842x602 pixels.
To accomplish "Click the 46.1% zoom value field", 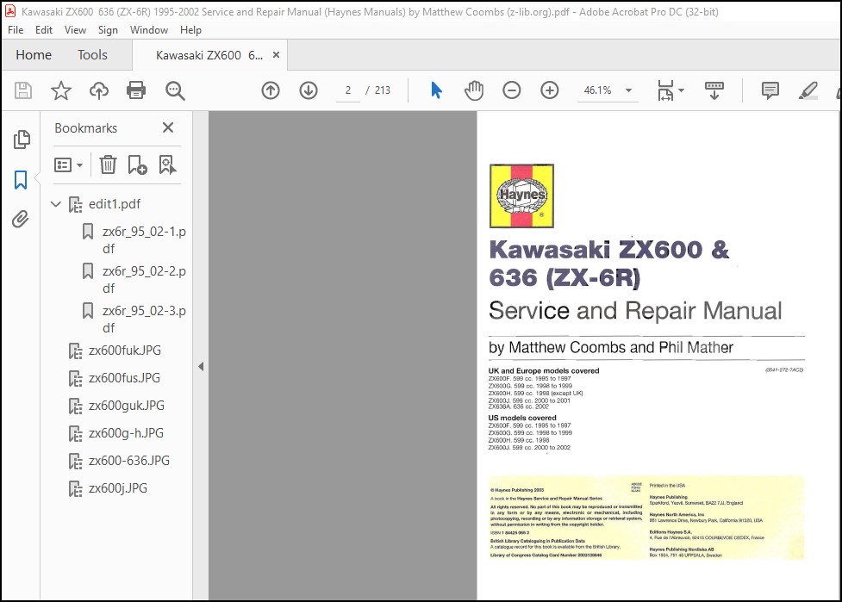I will pyautogui.click(x=597, y=90).
